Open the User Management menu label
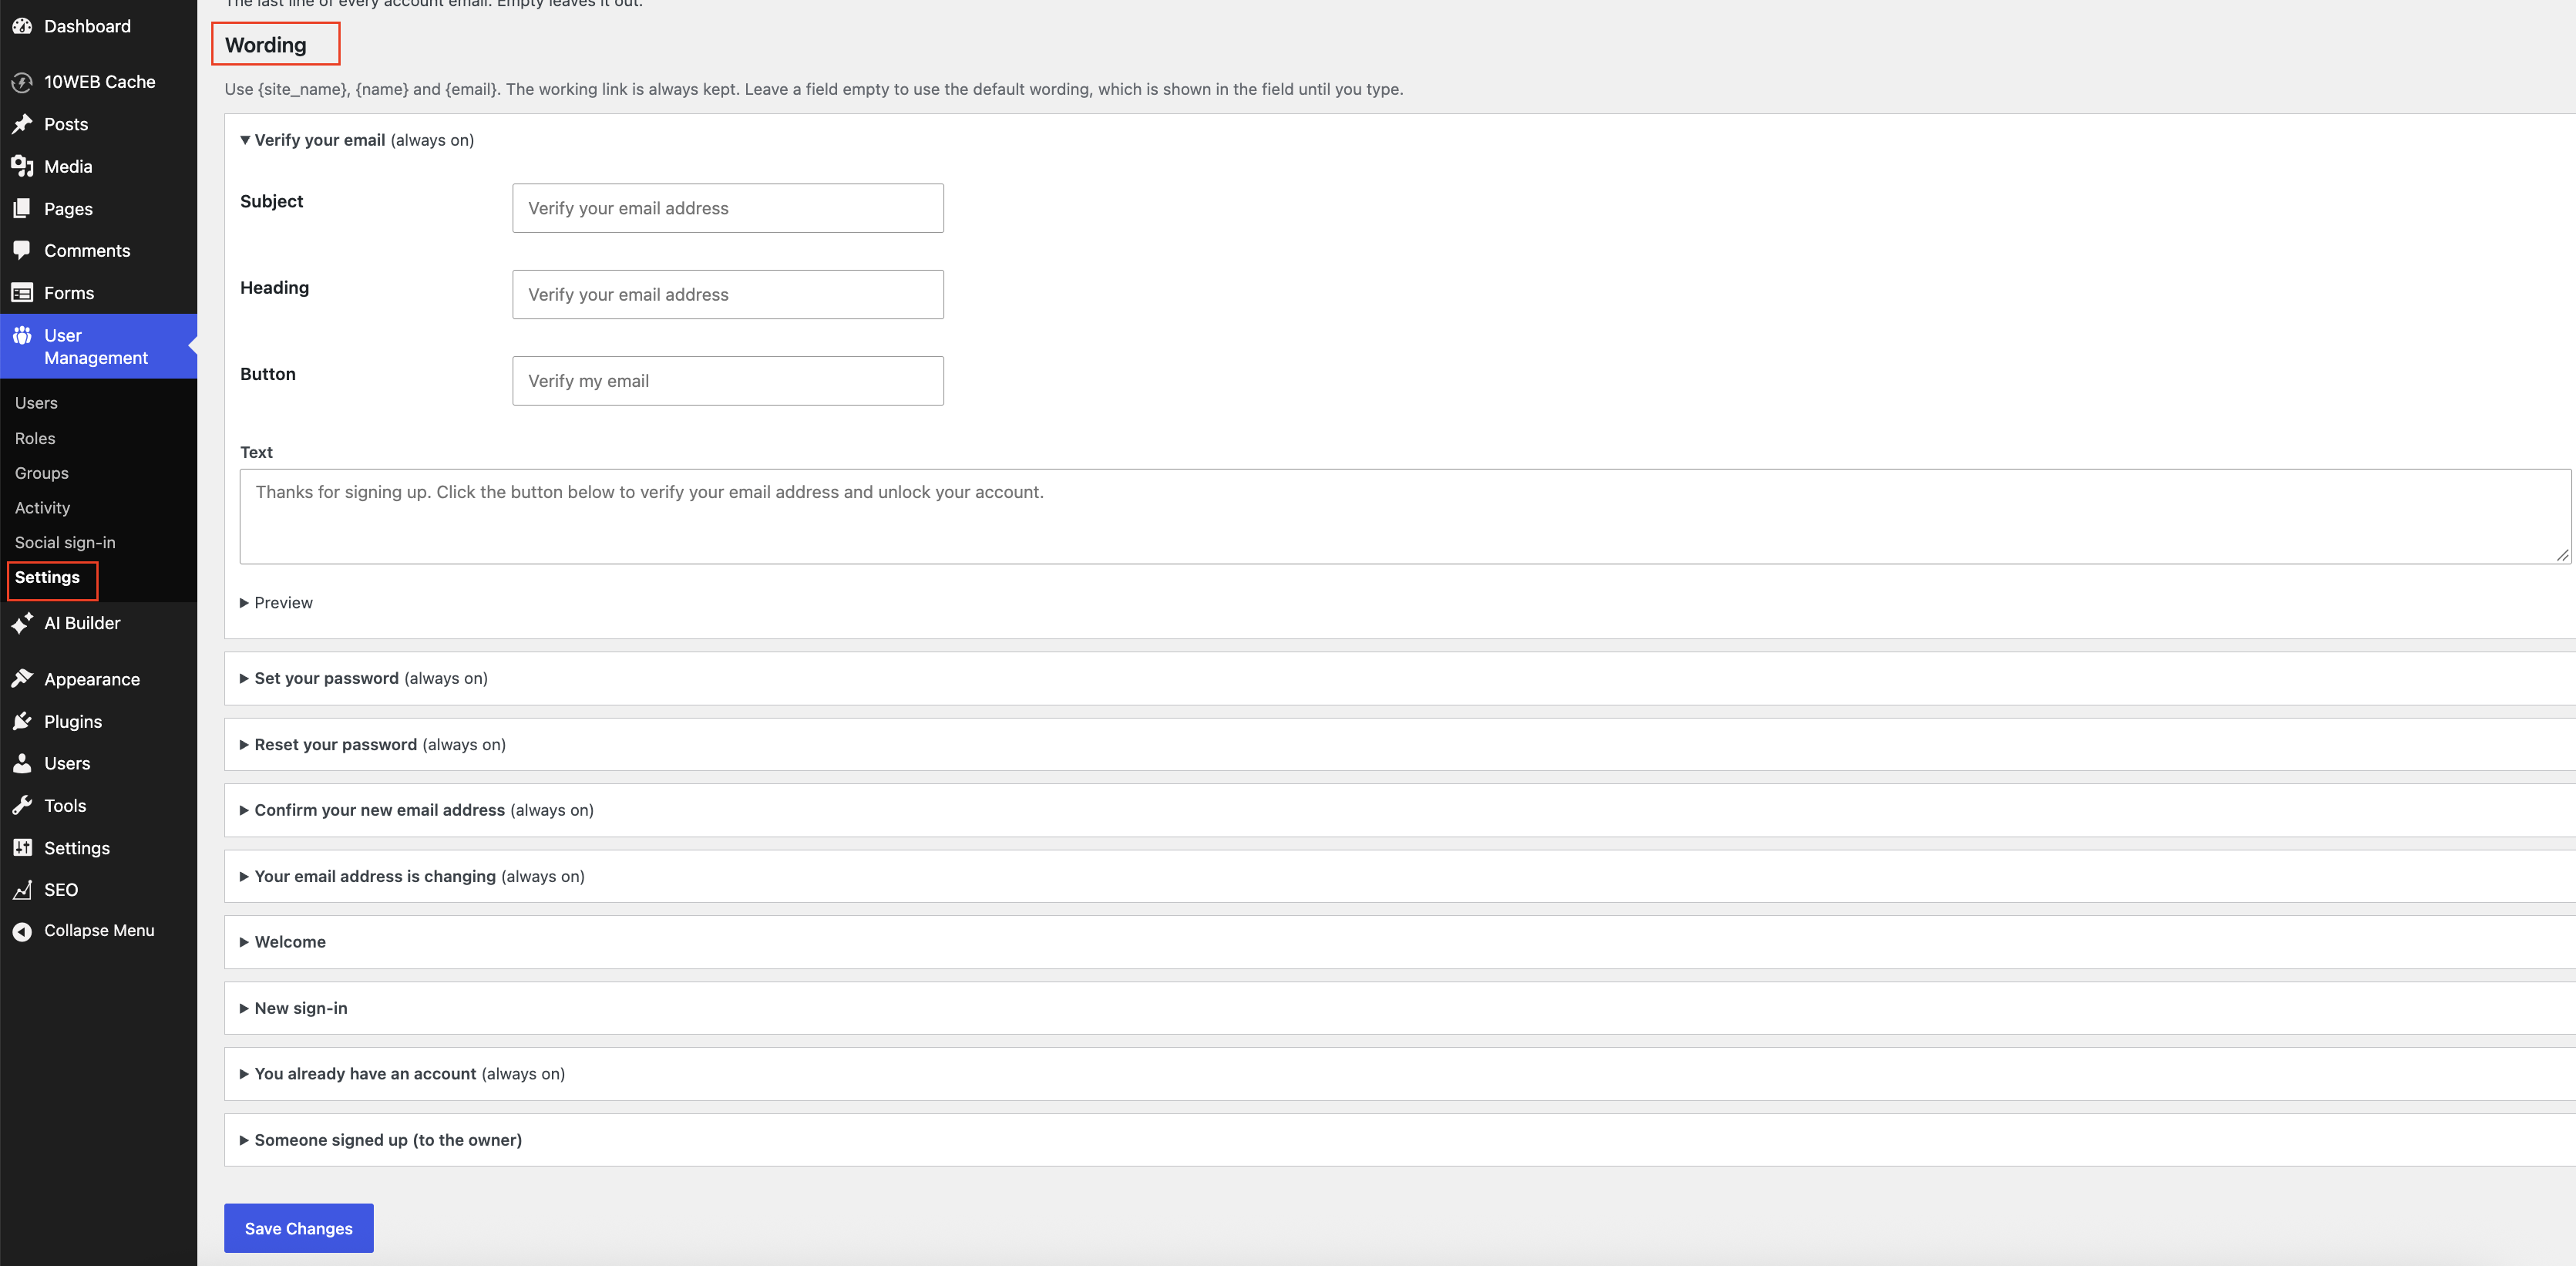The width and height of the screenshot is (2576, 1266). tap(96, 347)
